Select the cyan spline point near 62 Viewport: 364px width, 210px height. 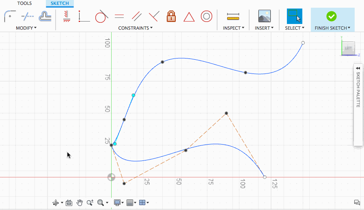click(x=133, y=95)
